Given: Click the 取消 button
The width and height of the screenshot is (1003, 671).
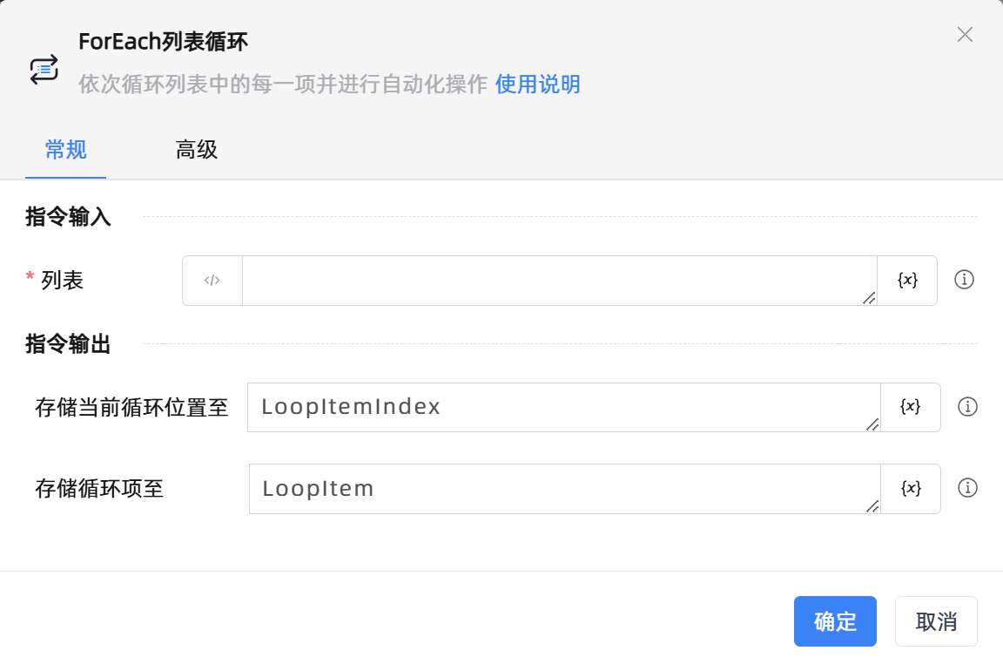Looking at the screenshot, I should (x=936, y=621).
